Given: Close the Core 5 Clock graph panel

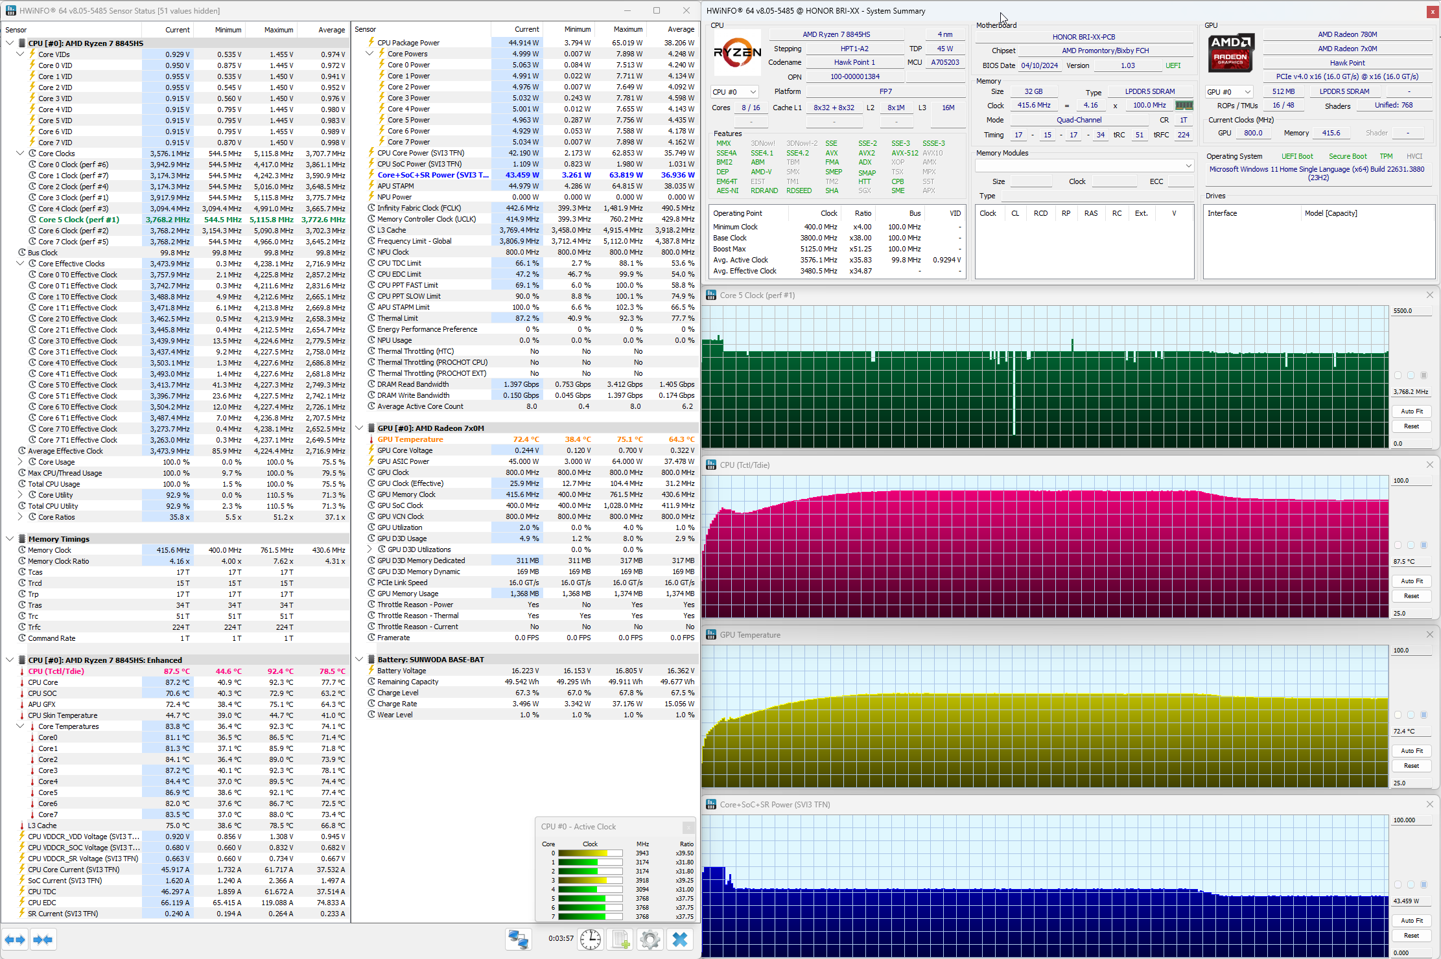Looking at the screenshot, I should [x=1429, y=295].
